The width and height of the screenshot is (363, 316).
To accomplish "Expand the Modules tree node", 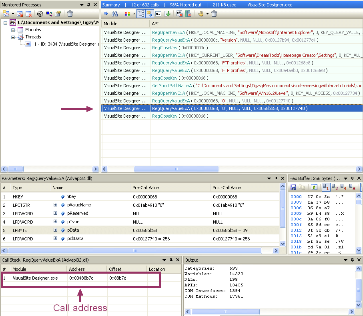I will (x=13, y=30).
